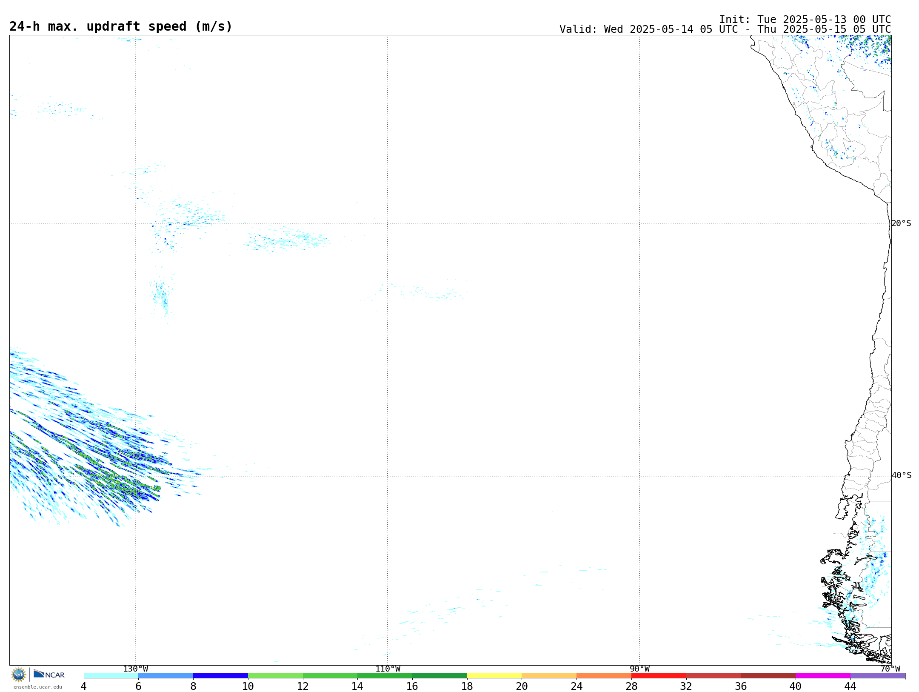Click the 70°W longitude label
The image size is (919, 692).
pyautogui.click(x=890, y=669)
